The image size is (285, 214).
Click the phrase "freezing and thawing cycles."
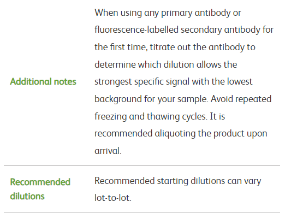pyautogui.click(x=151, y=117)
